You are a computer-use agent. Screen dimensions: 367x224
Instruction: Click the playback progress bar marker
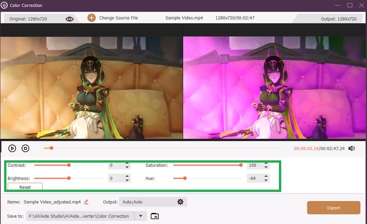pyautogui.click(x=51, y=148)
